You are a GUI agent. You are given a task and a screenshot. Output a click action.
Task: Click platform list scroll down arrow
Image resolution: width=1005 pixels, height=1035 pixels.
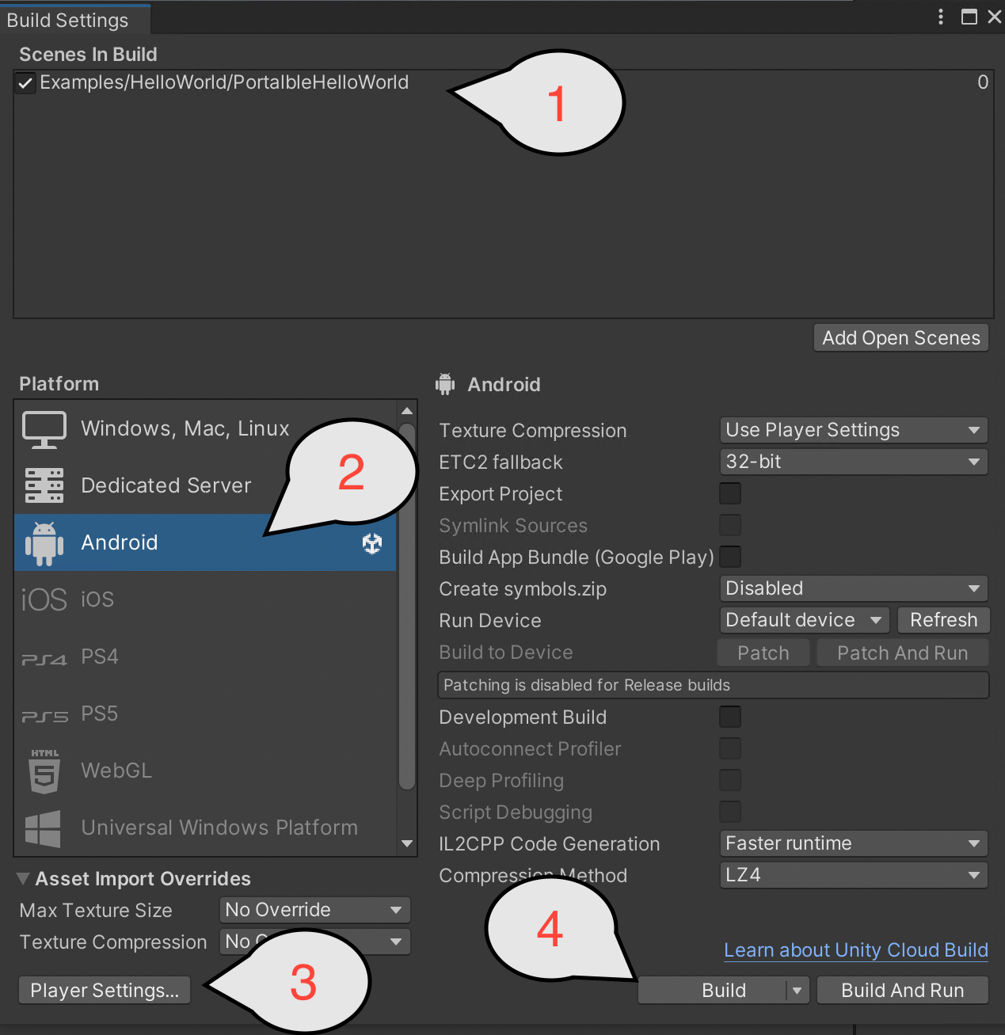coord(407,844)
